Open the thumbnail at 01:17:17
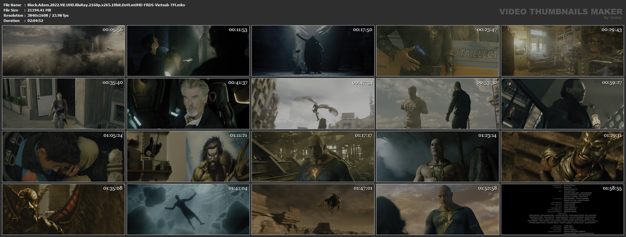This screenshot has height=237, width=626. tap(313, 156)
